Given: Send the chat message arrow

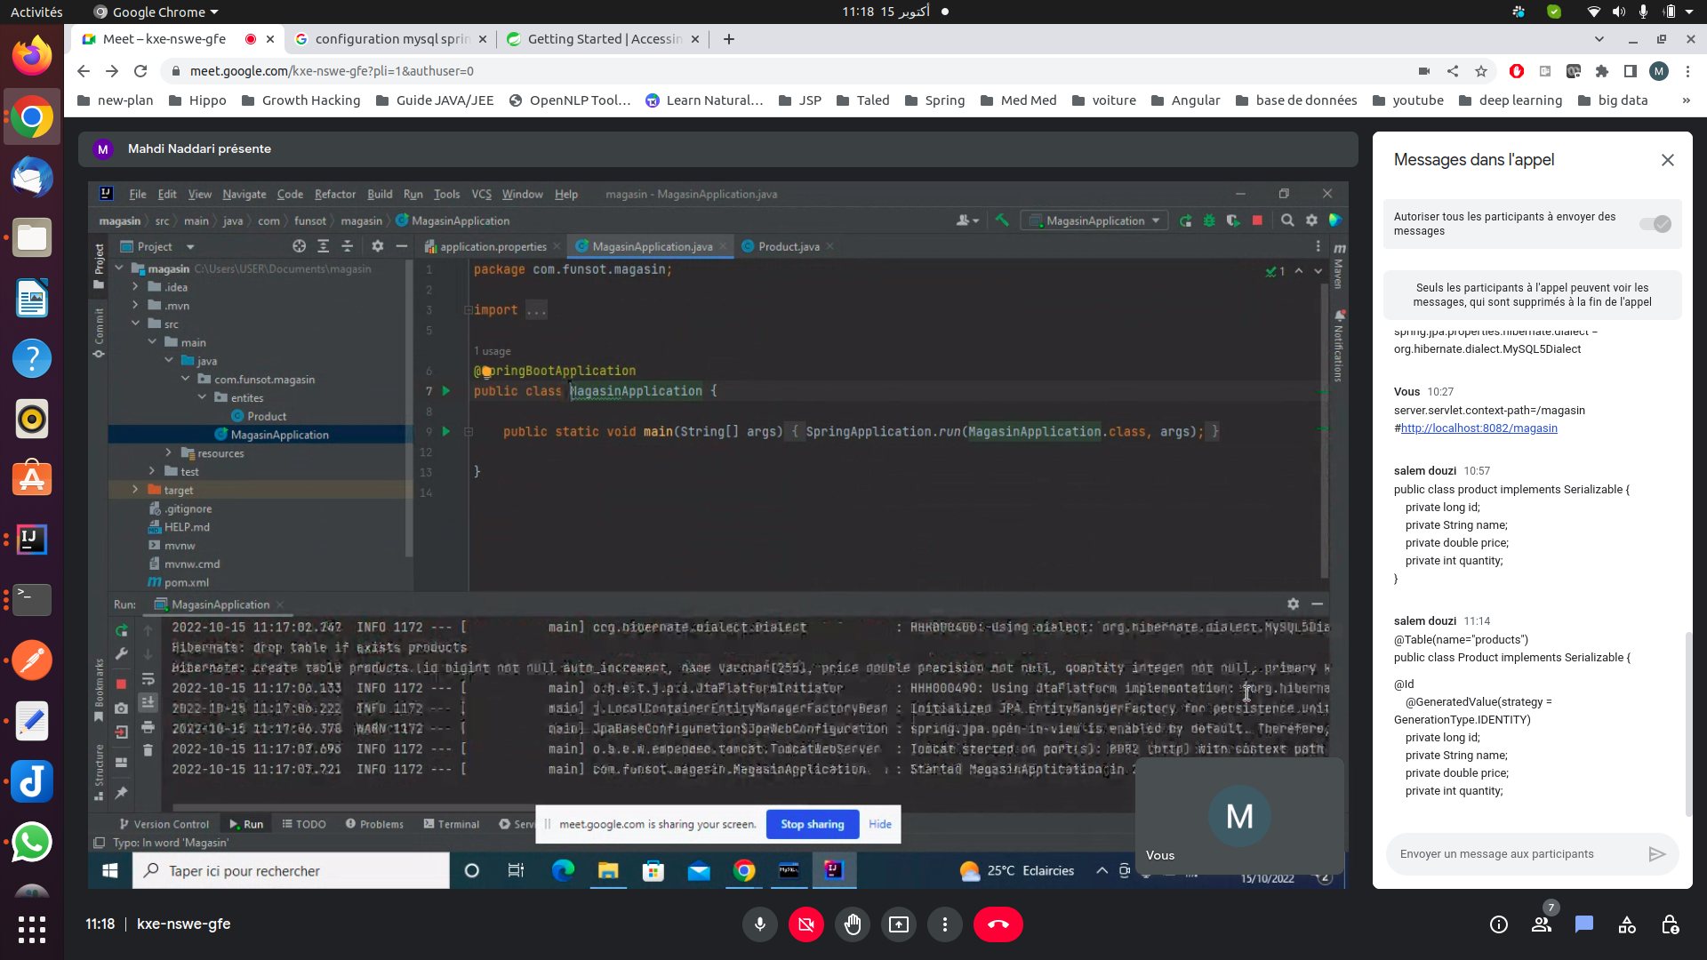Looking at the screenshot, I should (1657, 854).
